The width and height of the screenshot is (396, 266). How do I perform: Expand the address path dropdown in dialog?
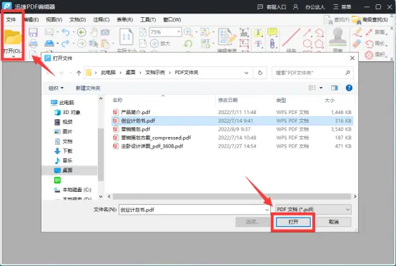(246, 73)
